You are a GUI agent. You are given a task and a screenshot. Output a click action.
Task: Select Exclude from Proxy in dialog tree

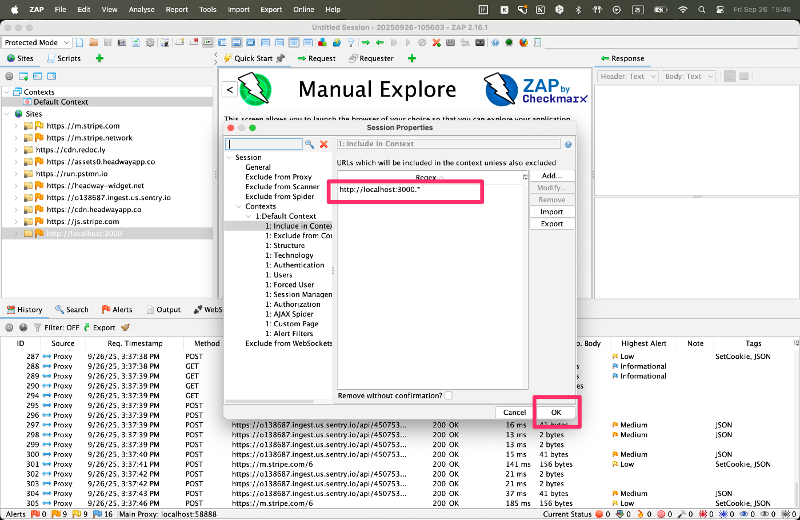pyautogui.click(x=278, y=177)
